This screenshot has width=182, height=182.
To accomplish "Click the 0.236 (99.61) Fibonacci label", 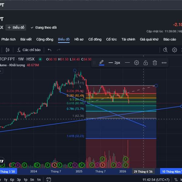I will coord(75,91).
